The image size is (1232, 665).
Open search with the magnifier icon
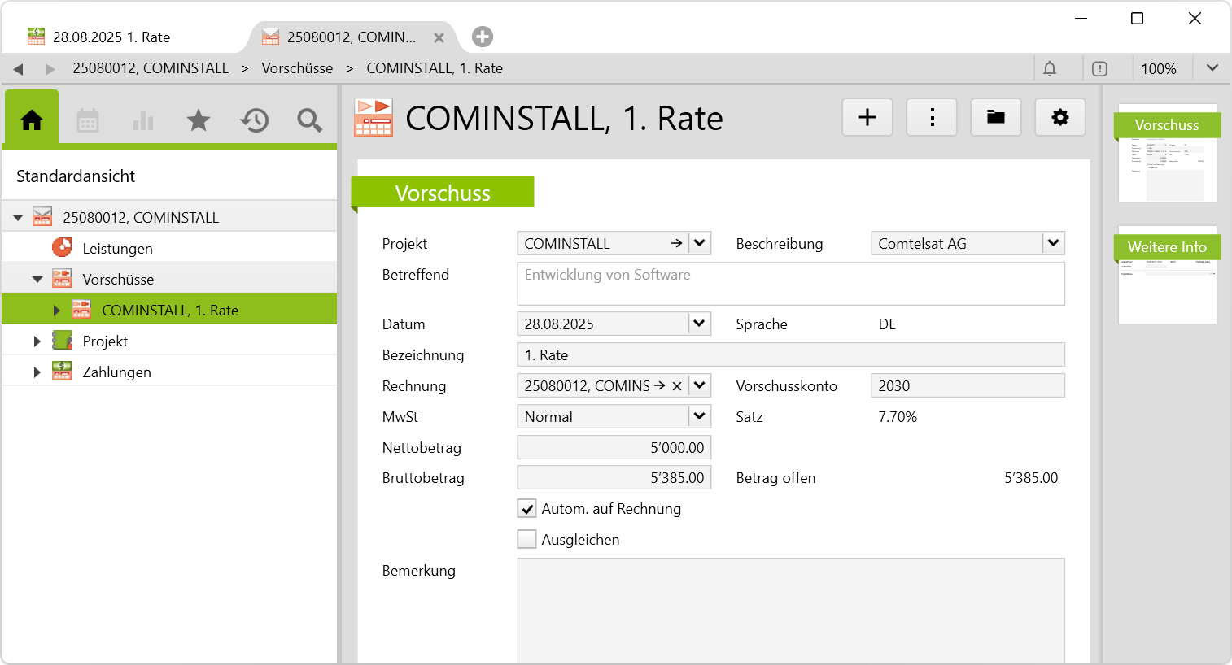(309, 121)
